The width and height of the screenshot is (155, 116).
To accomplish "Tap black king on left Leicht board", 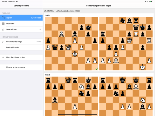I will coord(88,27).
